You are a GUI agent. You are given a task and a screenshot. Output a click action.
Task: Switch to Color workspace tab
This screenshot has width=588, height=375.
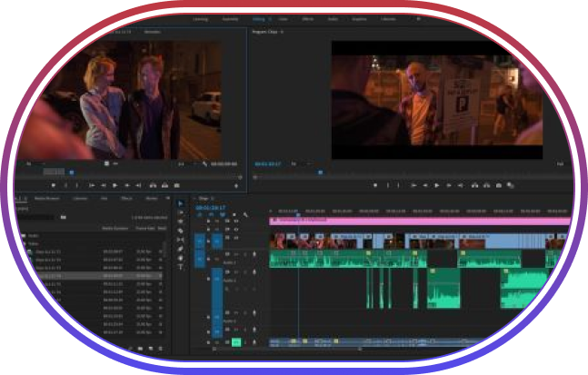tap(284, 19)
